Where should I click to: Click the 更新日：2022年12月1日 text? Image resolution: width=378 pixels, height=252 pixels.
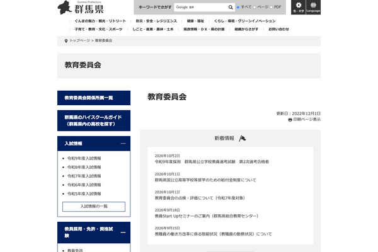299,113
